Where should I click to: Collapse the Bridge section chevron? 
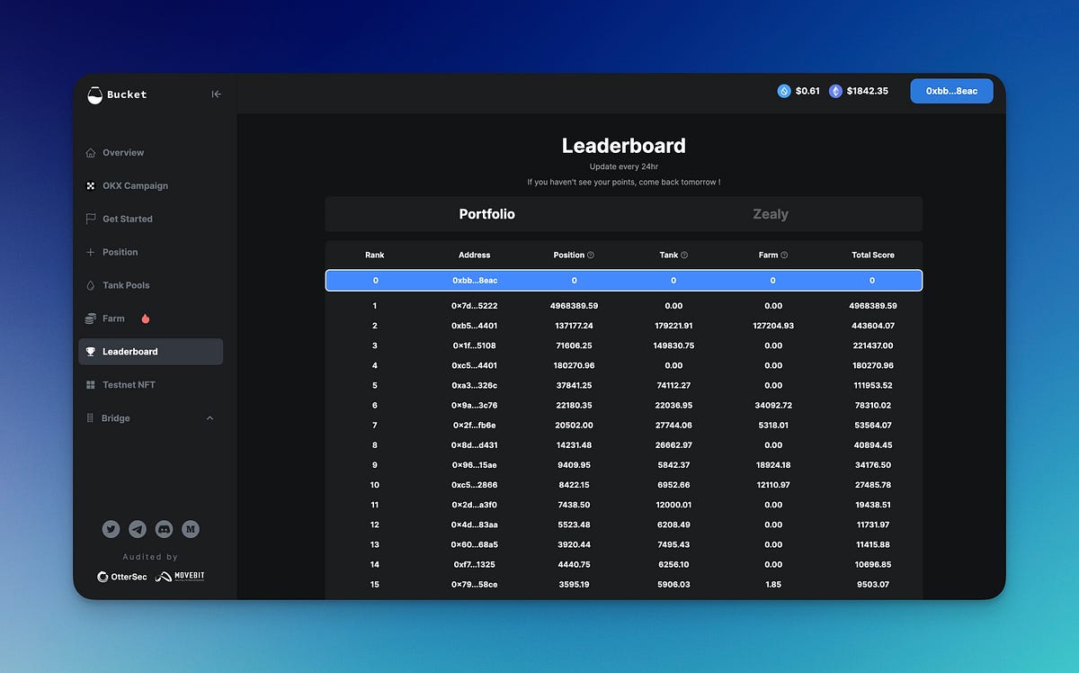pos(210,417)
